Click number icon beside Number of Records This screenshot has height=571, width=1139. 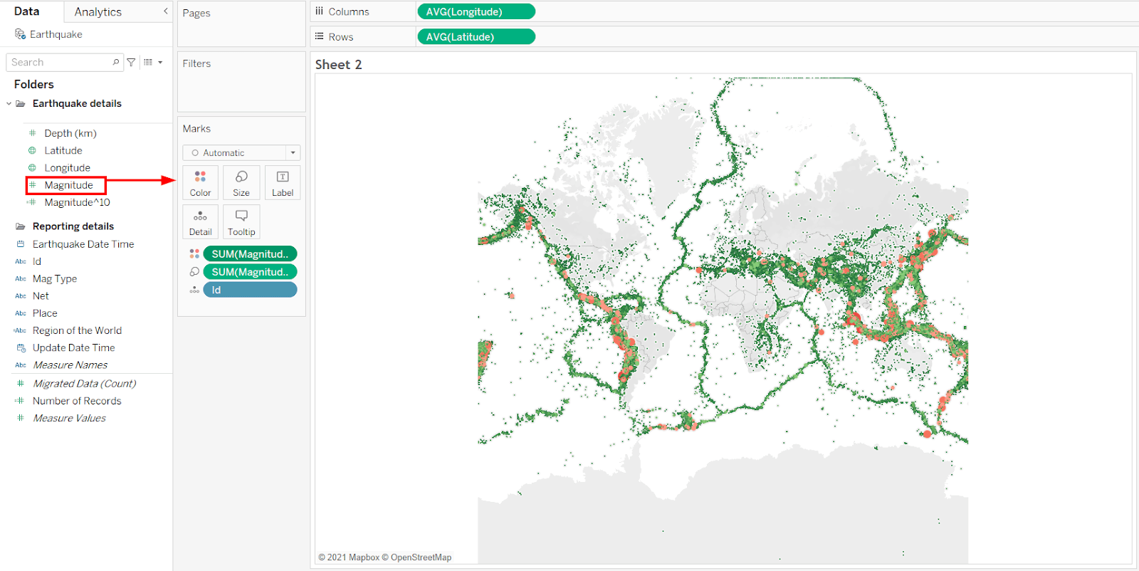pyautogui.click(x=20, y=401)
